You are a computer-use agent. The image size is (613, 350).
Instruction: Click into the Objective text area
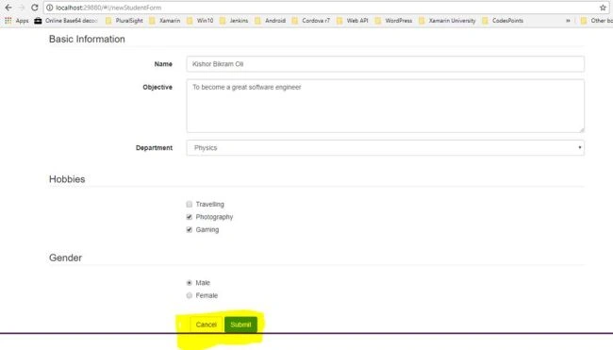385,106
